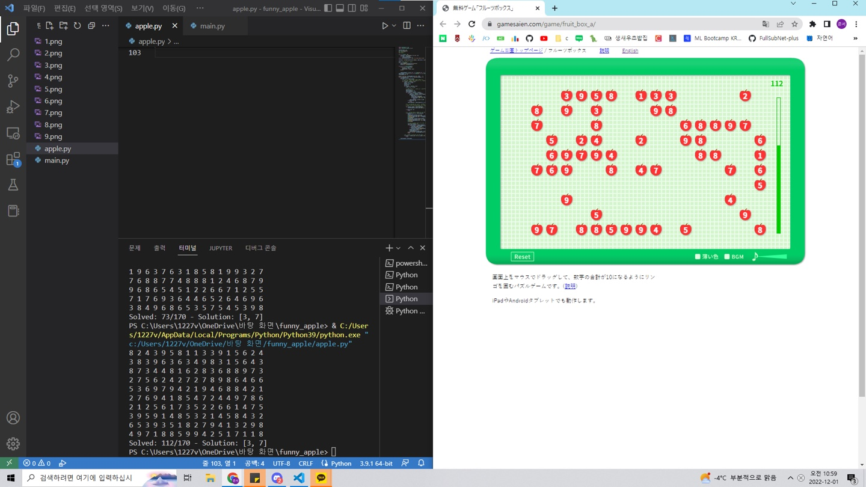Open the Search view in VS Code activity bar

13,54
